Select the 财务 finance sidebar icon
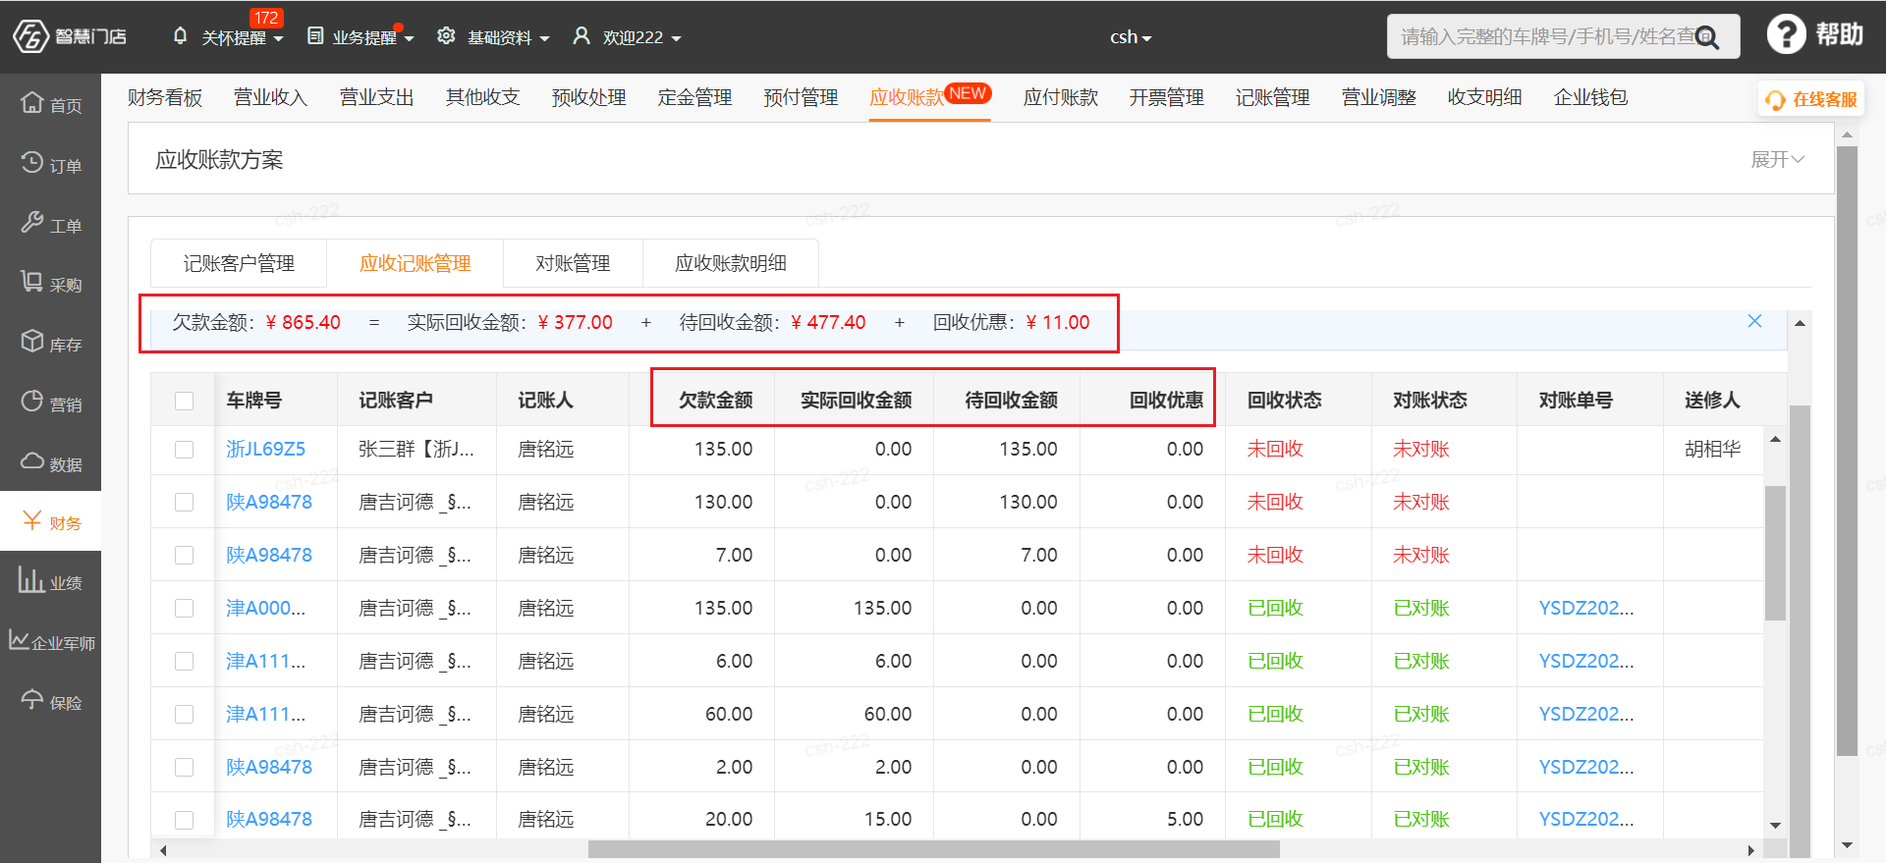Image resolution: width=1886 pixels, height=863 pixels. point(32,520)
